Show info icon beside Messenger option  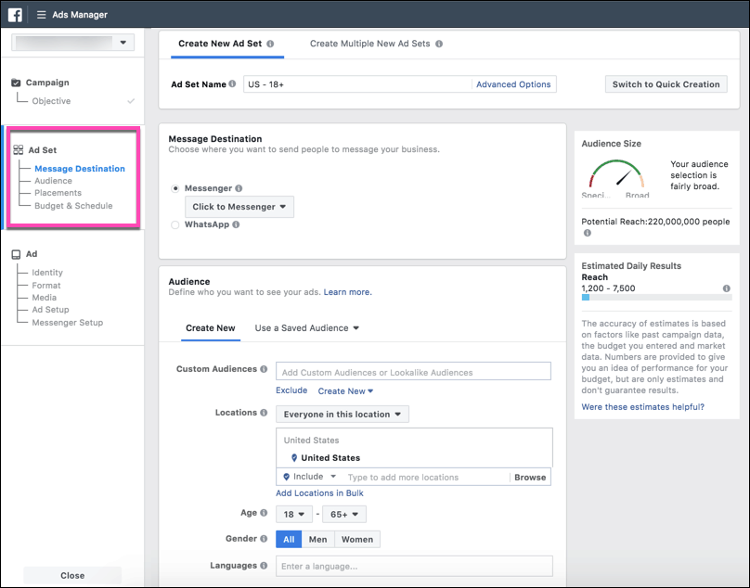pos(239,188)
